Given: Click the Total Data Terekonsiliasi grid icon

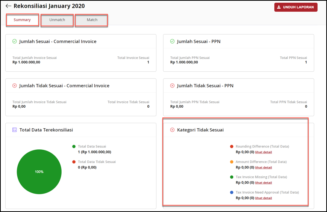Looking at the screenshot, I should (x=15, y=130).
